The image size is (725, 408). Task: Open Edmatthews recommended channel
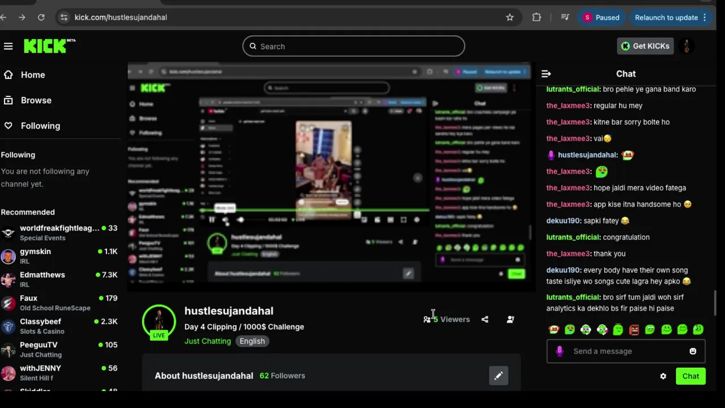coord(59,279)
